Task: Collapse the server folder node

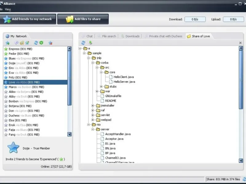Action: (x=93, y=129)
